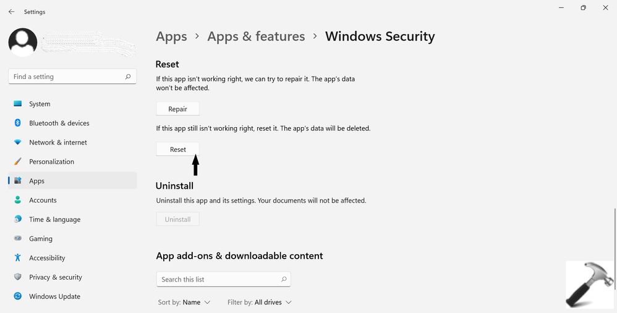
Task: Click the Reset button
Action: pyautogui.click(x=178, y=149)
